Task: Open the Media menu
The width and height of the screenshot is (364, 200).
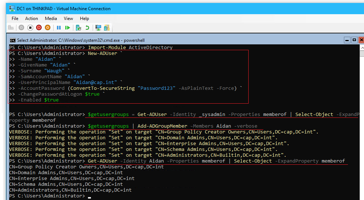Action: 51,19
